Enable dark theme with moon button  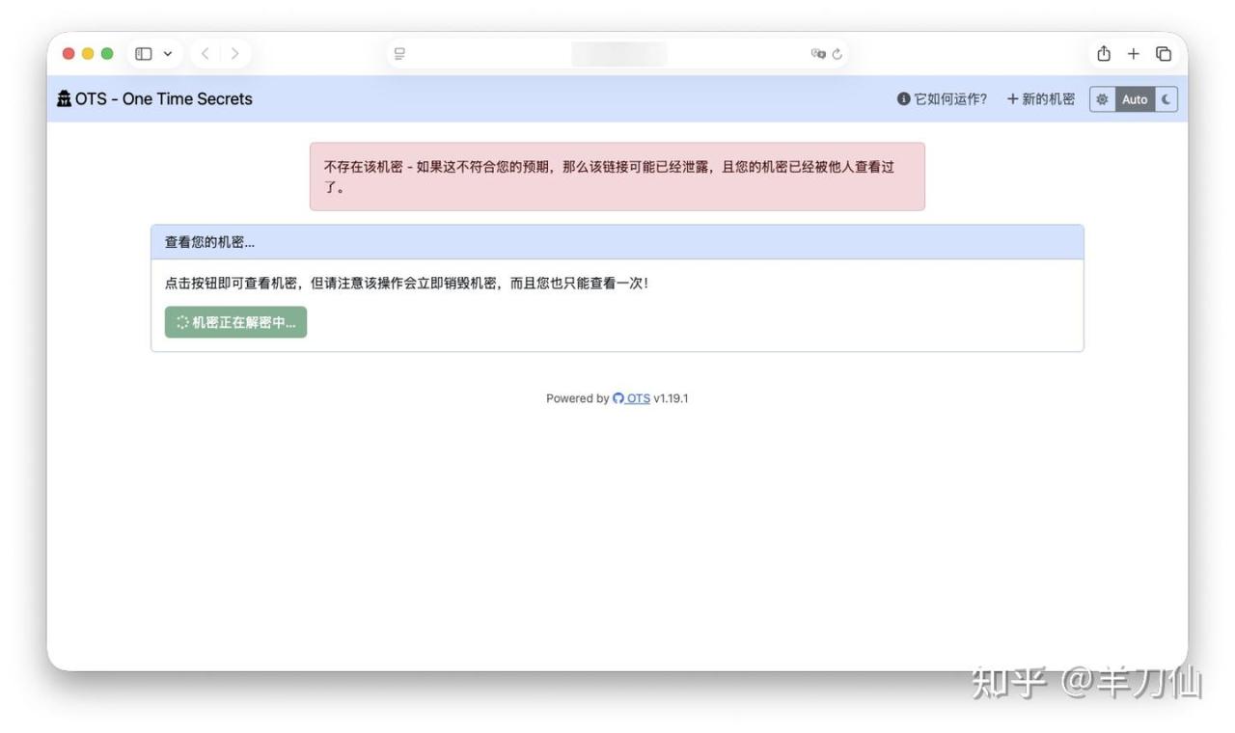tap(1166, 99)
